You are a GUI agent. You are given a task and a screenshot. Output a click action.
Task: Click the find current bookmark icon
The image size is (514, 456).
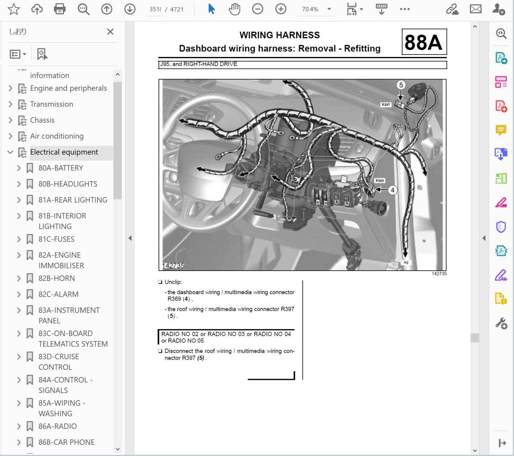point(42,54)
